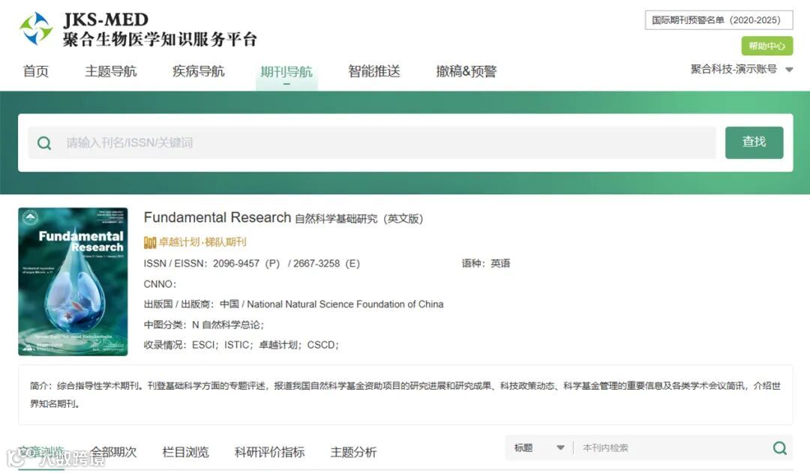Click the 卓越计划 badge icon
This screenshot has height=473, width=810.
coord(150,242)
